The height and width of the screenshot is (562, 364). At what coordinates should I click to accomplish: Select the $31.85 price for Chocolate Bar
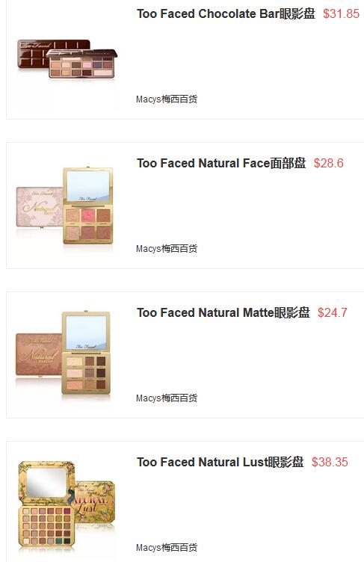(x=341, y=14)
